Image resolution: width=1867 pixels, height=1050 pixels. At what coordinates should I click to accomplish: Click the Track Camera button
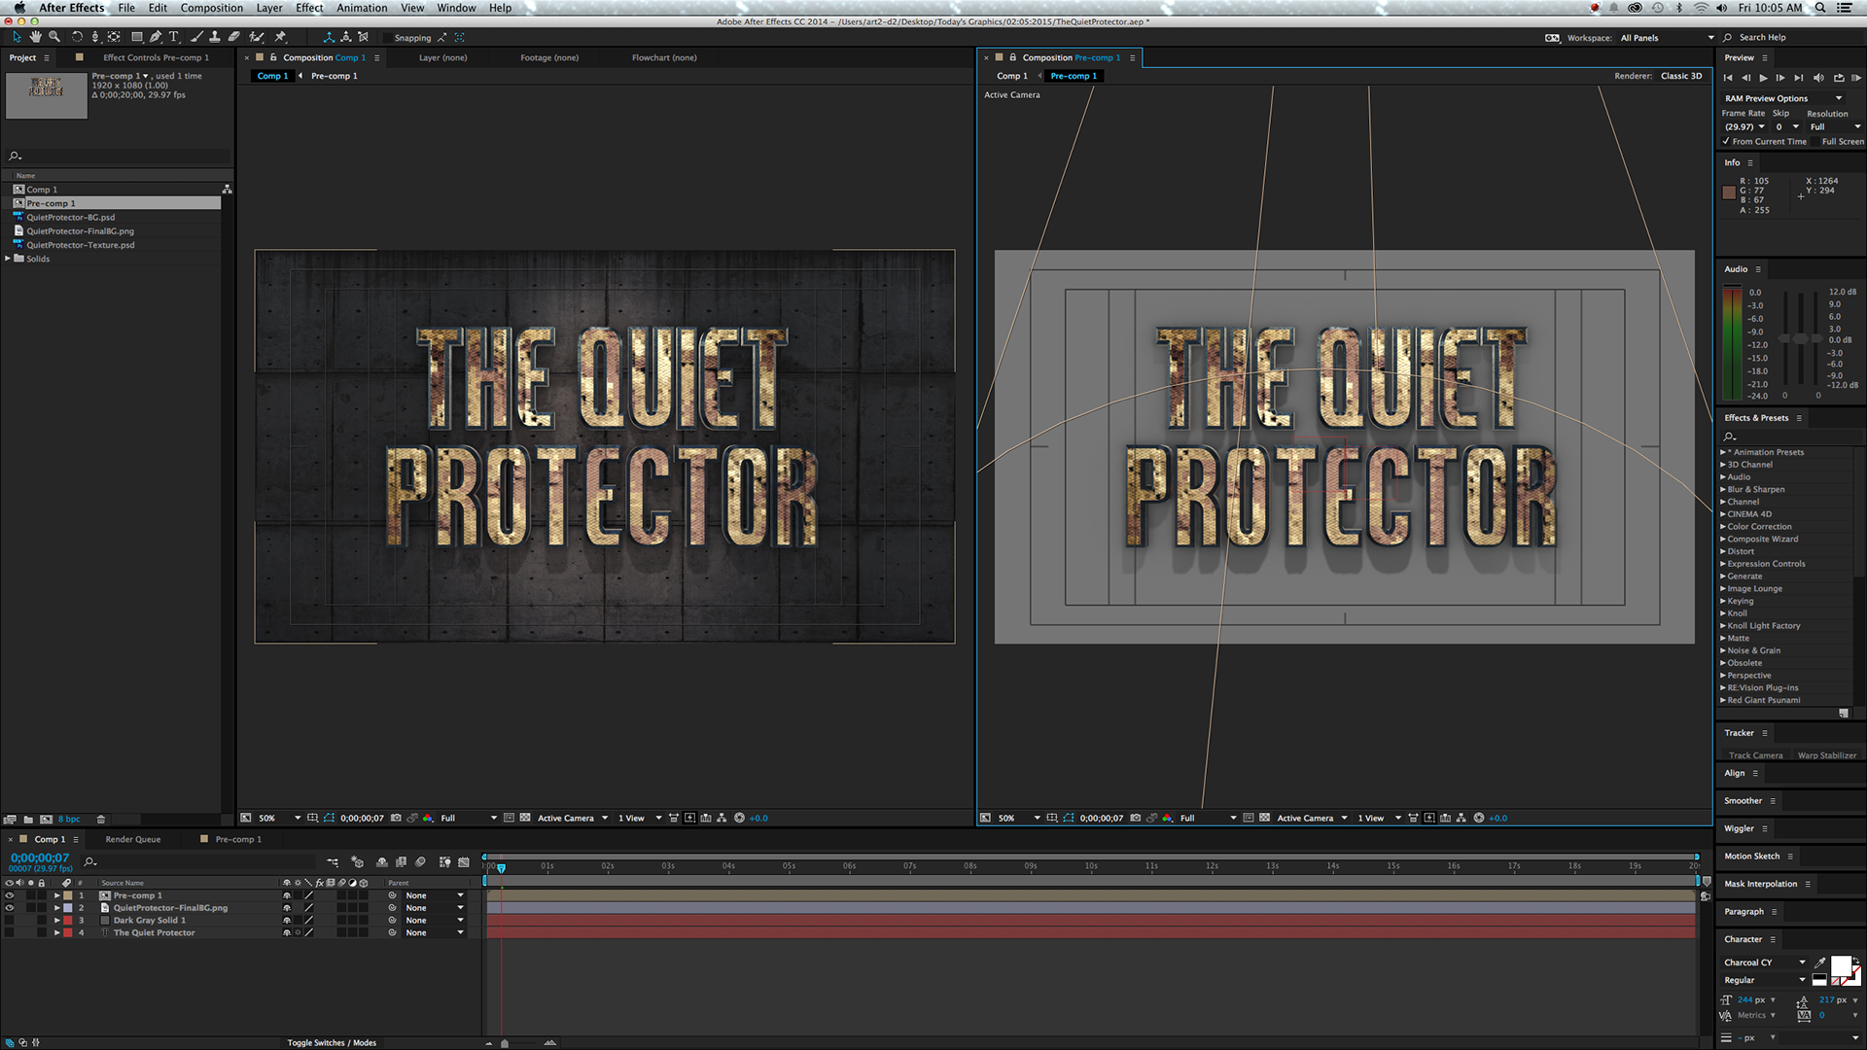1755,755
